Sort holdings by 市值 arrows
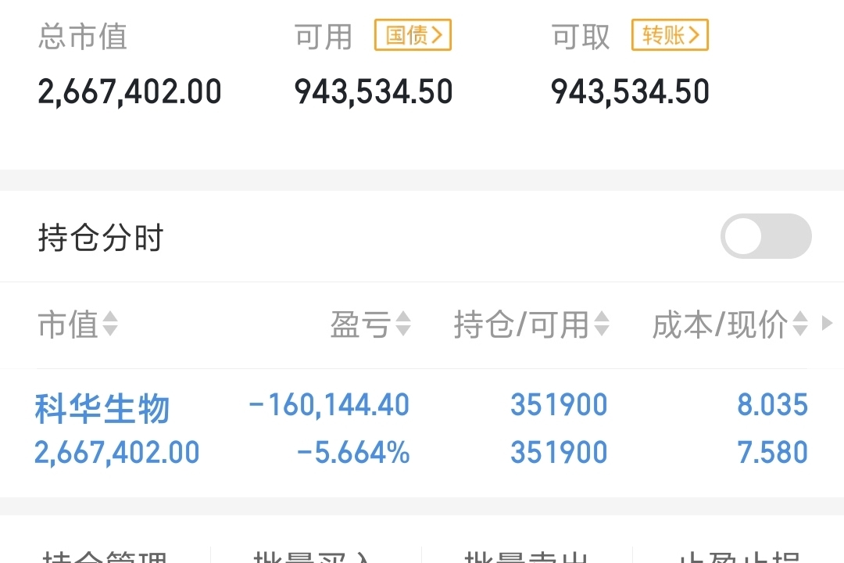Viewport: 844px width, 563px height. pos(110,324)
